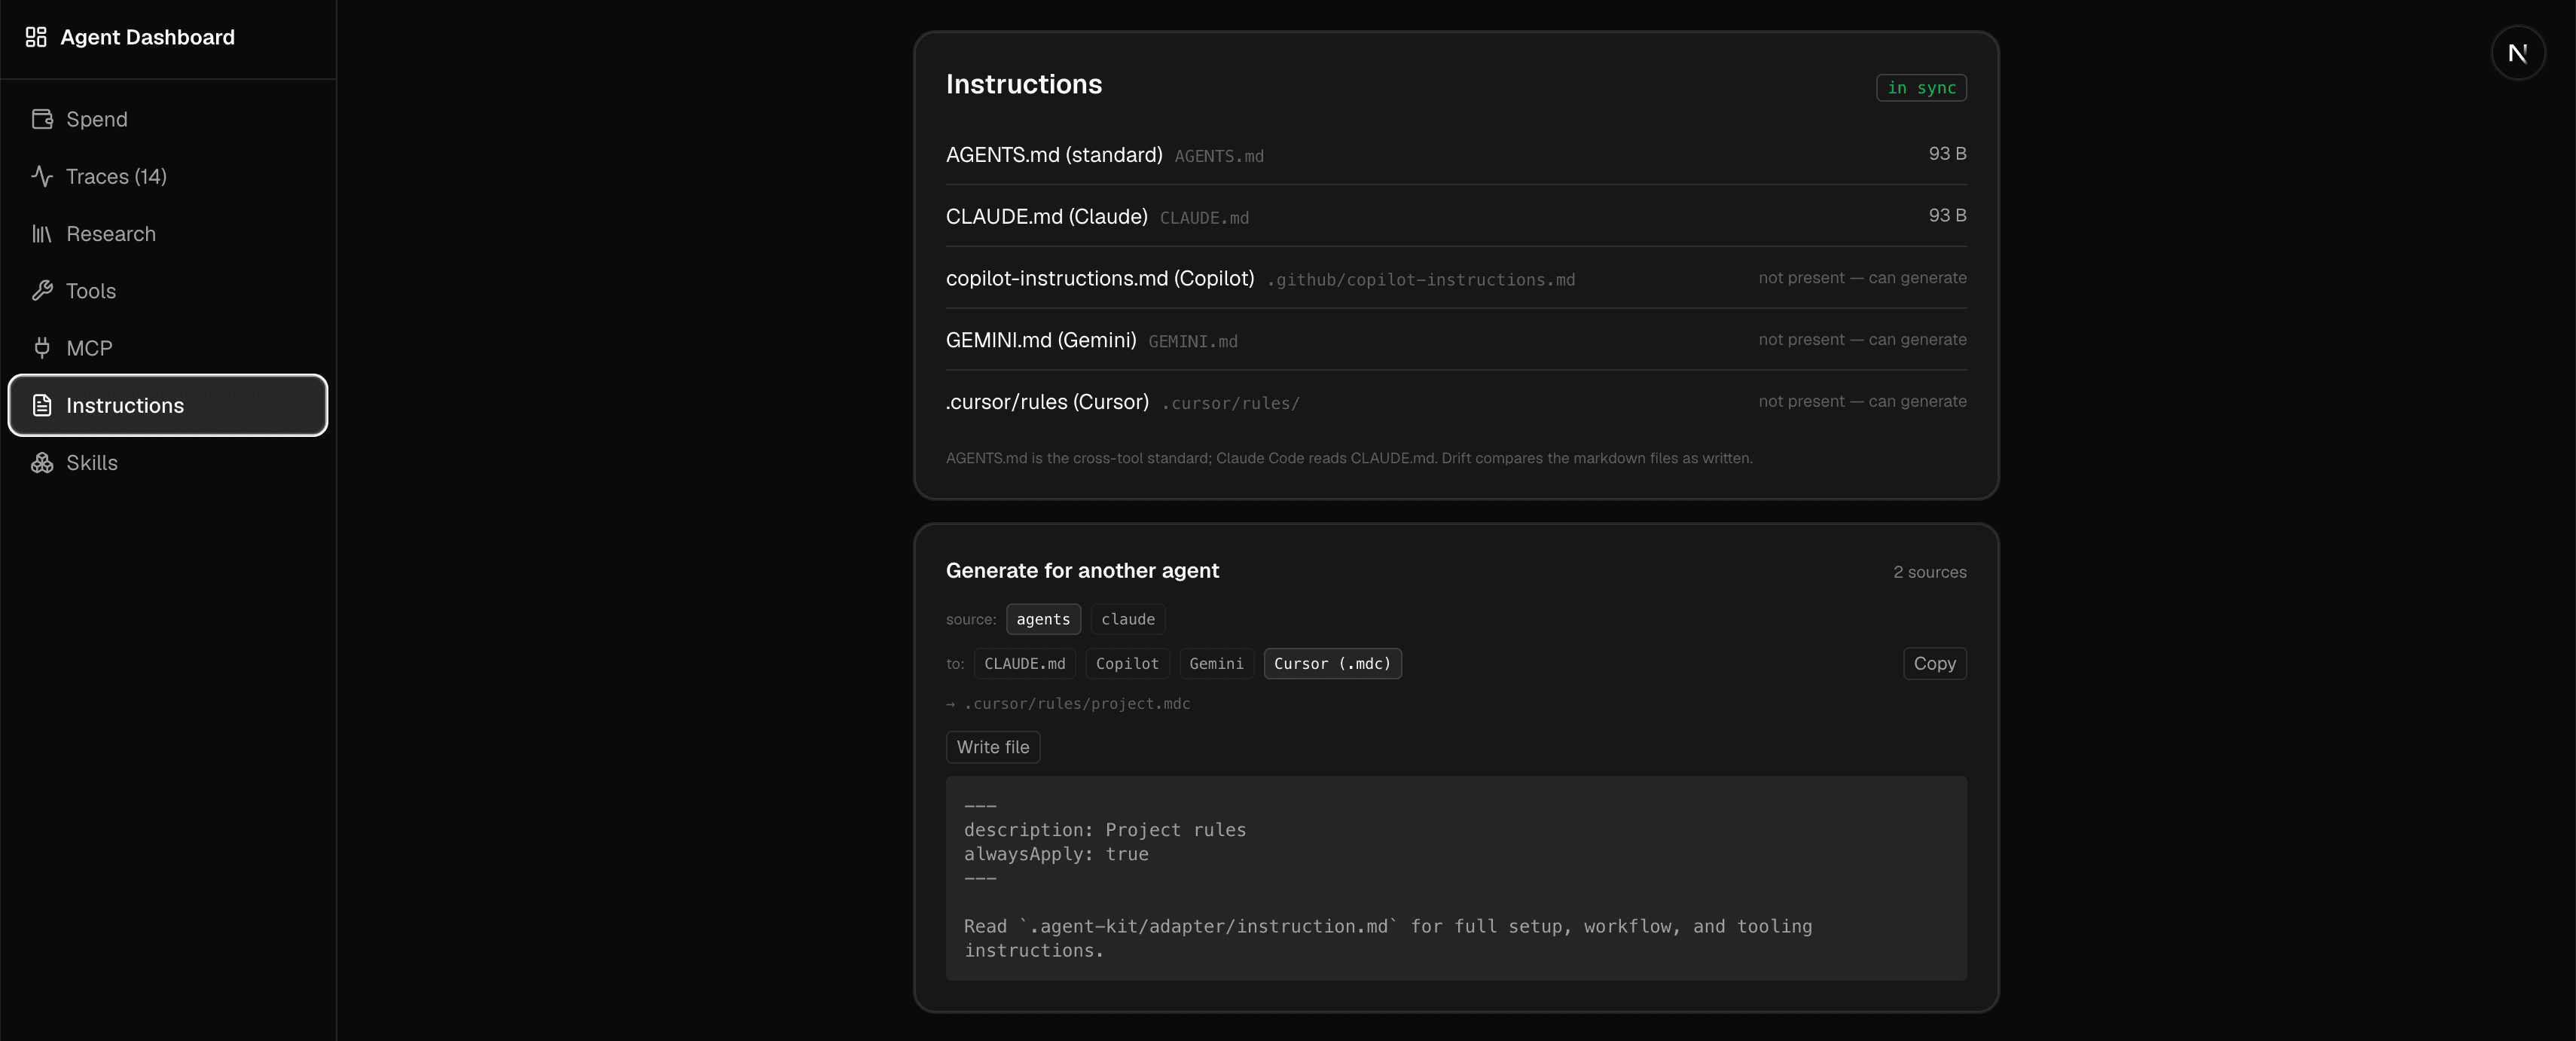Click the GEMINI.md (Gemini) row label
The width and height of the screenshot is (2576, 1041).
pyautogui.click(x=1041, y=340)
